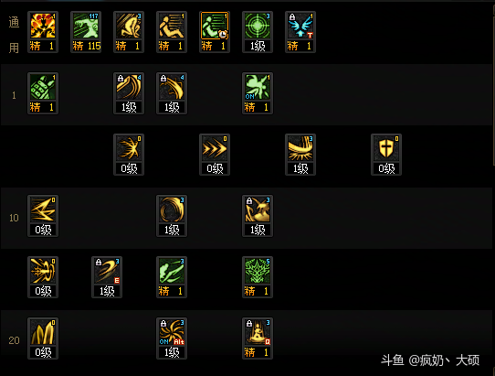Select the green flying kick skill
Screen dimensions: 495x376
[172, 277]
